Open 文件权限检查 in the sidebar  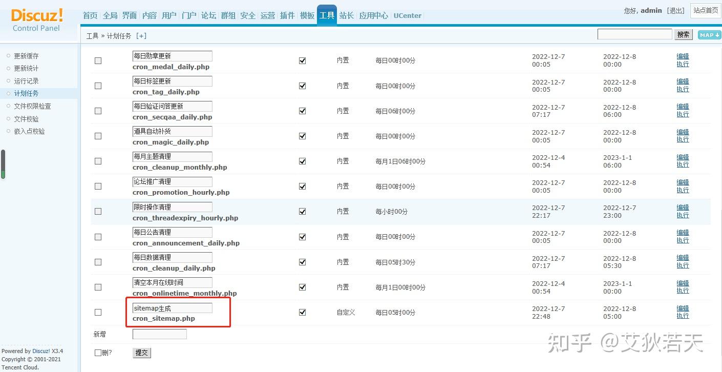[32, 106]
